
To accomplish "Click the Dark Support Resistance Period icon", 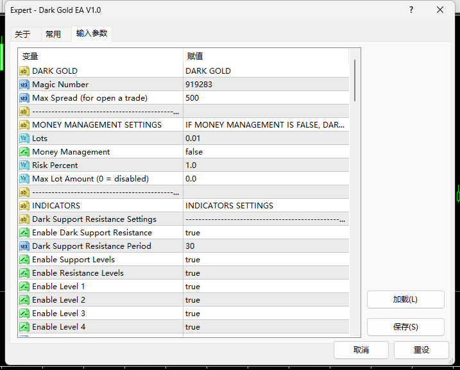I will (24, 246).
